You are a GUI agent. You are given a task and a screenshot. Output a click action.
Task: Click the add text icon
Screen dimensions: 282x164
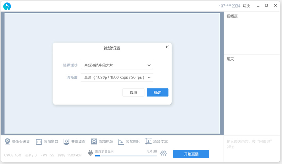click(149, 141)
